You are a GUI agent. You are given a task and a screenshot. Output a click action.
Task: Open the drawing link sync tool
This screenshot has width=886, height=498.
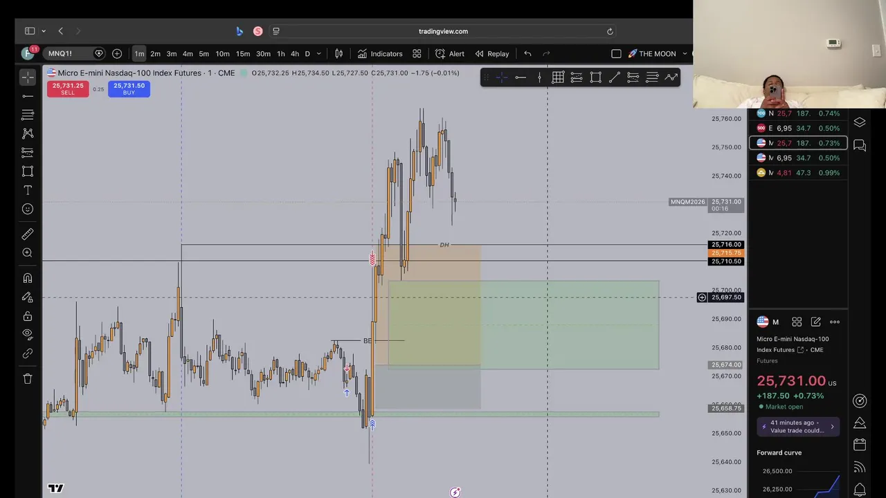(x=28, y=353)
